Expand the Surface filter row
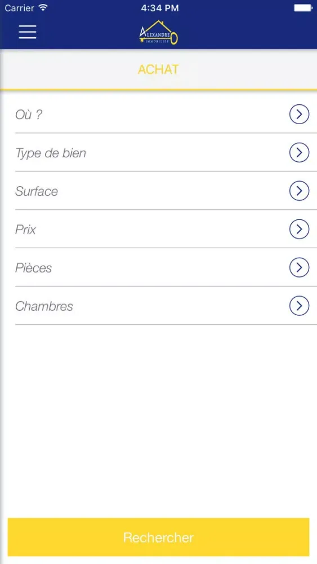The width and height of the screenshot is (317, 564). (x=166, y=191)
